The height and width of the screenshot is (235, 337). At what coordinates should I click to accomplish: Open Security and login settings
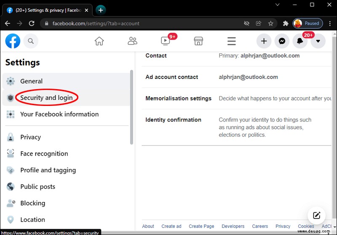(x=66, y=98)
